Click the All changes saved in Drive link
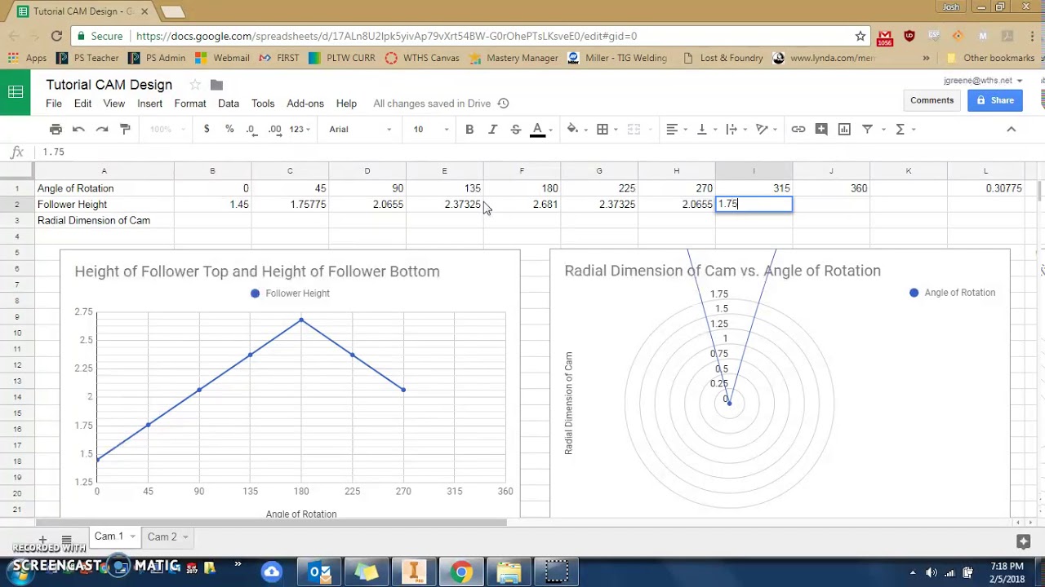The height and width of the screenshot is (587, 1045). click(432, 104)
